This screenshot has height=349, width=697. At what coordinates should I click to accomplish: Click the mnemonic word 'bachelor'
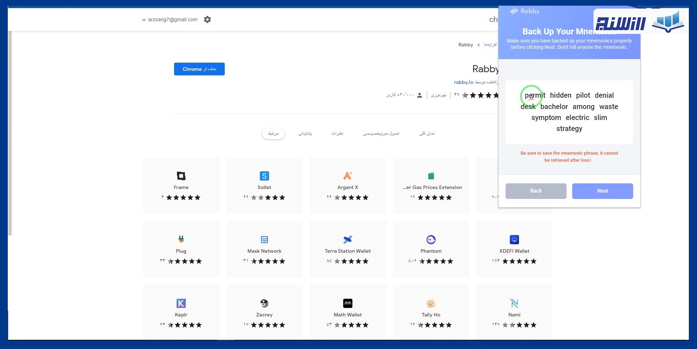click(x=554, y=107)
